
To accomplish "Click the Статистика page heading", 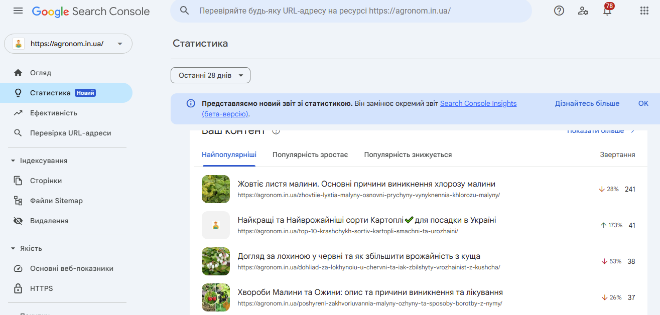I will pos(200,43).
